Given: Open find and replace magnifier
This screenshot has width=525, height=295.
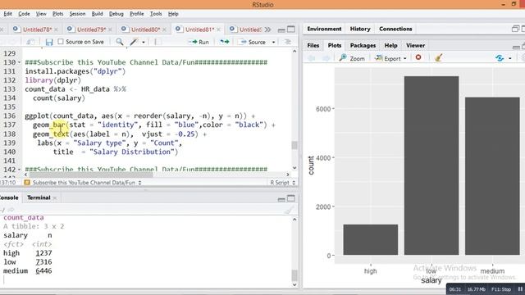Looking at the screenshot, I should (119, 42).
